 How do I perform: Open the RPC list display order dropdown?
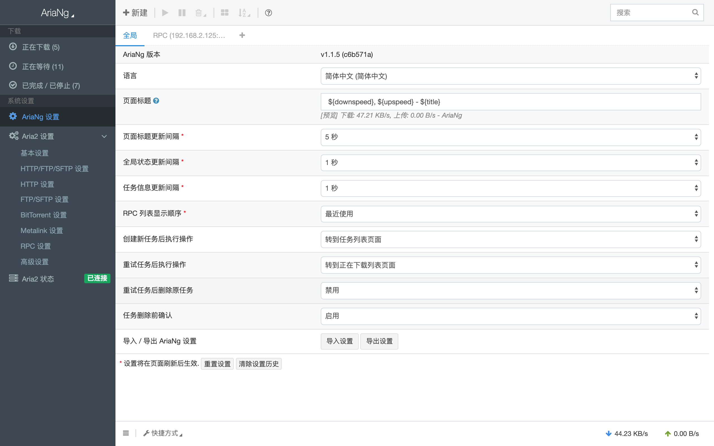click(510, 214)
